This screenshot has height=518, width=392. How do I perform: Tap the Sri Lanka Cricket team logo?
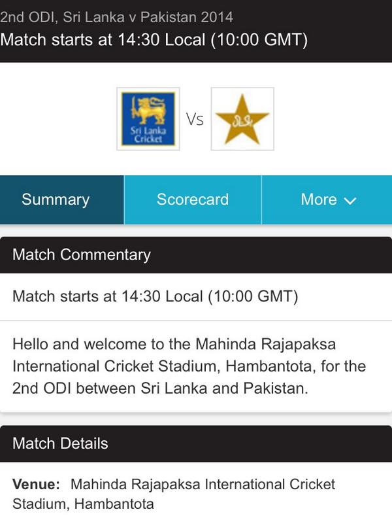(x=148, y=119)
